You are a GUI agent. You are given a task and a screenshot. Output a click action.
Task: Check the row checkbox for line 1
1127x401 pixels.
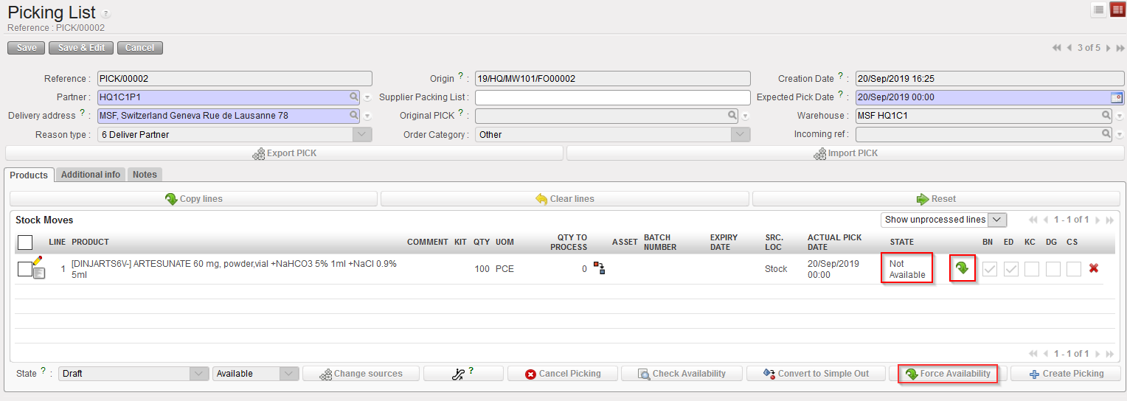pos(24,269)
